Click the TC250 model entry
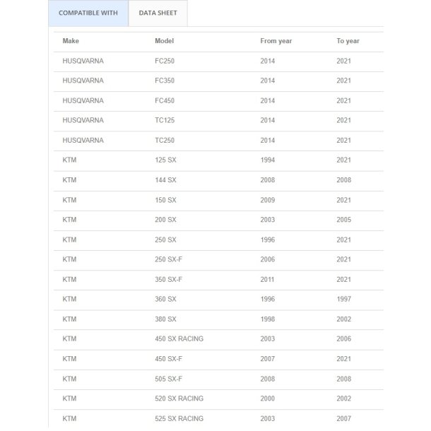This screenshot has width=431, height=431. (165, 141)
